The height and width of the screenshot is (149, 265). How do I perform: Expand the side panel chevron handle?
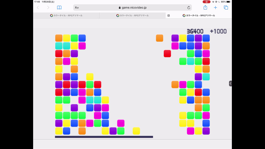[x=230, y=83]
